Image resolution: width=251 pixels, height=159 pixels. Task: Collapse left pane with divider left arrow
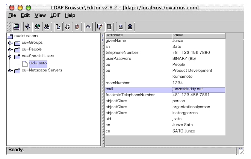(x=103, y=36)
